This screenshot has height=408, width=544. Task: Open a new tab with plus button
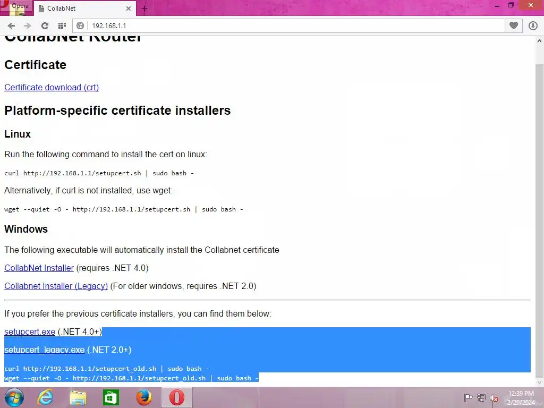(x=144, y=8)
